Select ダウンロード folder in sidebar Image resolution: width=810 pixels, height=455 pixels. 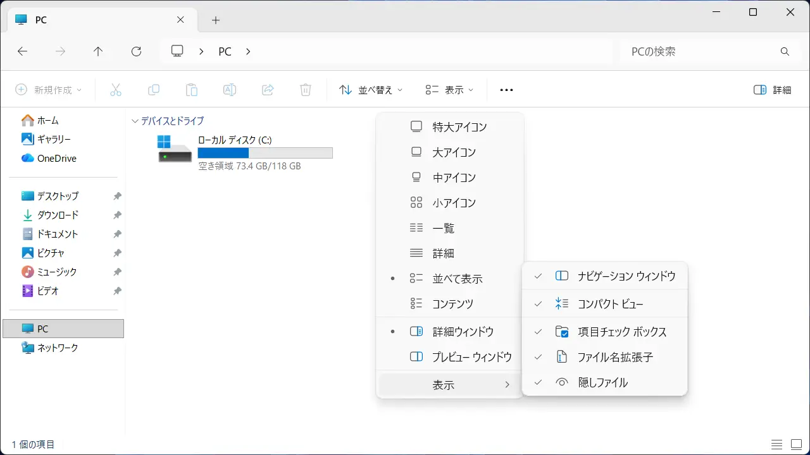(x=58, y=215)
